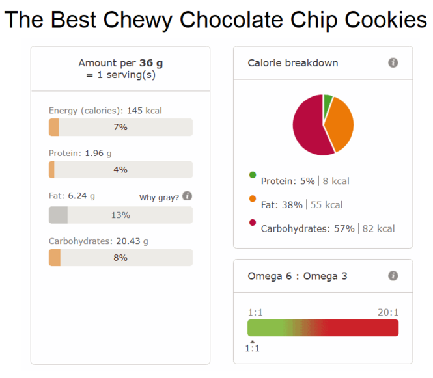This screenshot has width=433, height=378.
Task: Click the green Protein legend dot
Action: (253, 175)
